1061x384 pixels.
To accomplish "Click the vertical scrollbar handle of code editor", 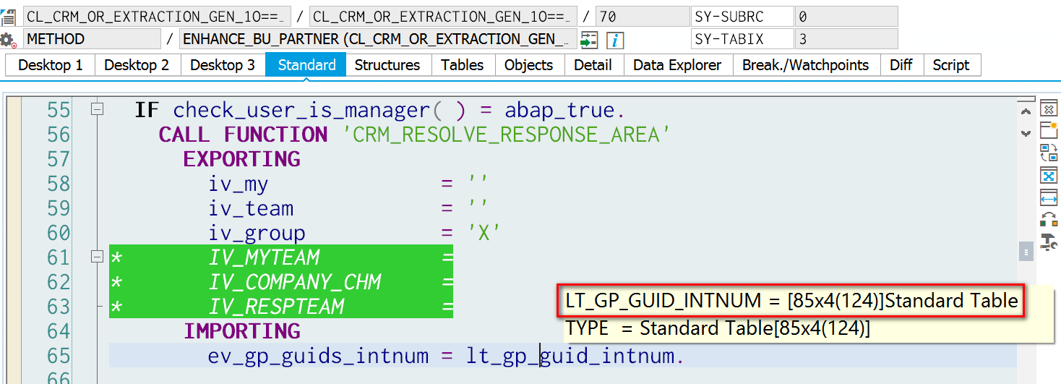I will click(x=1026, y=251).
